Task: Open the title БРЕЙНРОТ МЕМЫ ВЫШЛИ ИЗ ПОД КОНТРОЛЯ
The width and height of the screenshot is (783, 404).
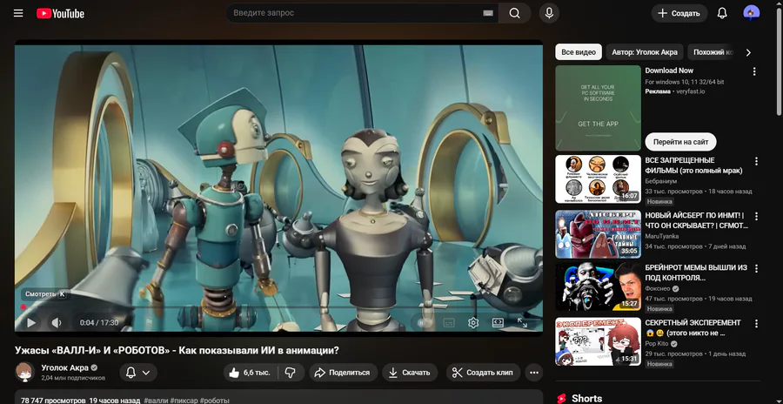Action: pos(696,273)
